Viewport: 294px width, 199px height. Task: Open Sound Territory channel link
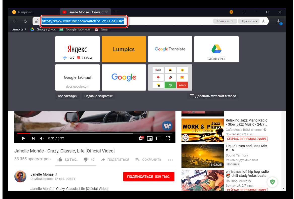[237, 155]
